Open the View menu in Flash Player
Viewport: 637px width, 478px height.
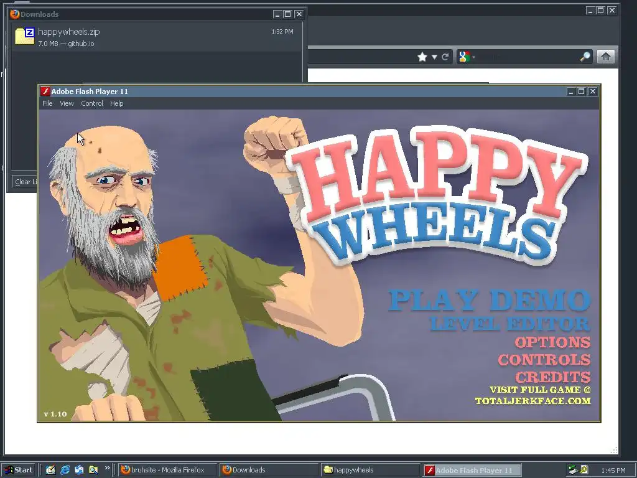(x=67, y=104)
